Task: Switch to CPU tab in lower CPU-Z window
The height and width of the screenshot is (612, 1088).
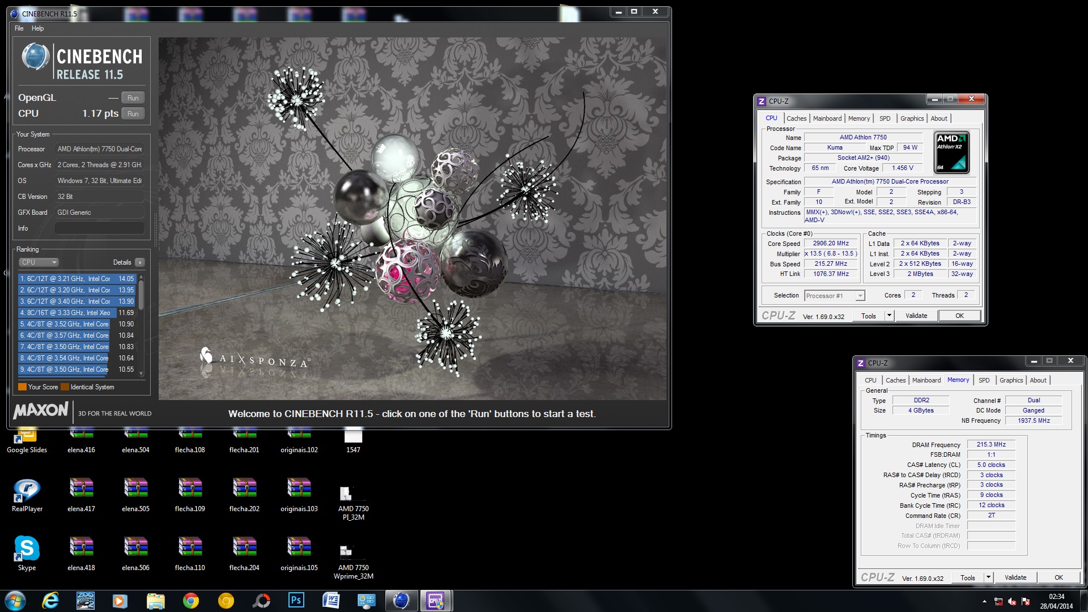Action: pyautogui.click(x=870, y=380)
